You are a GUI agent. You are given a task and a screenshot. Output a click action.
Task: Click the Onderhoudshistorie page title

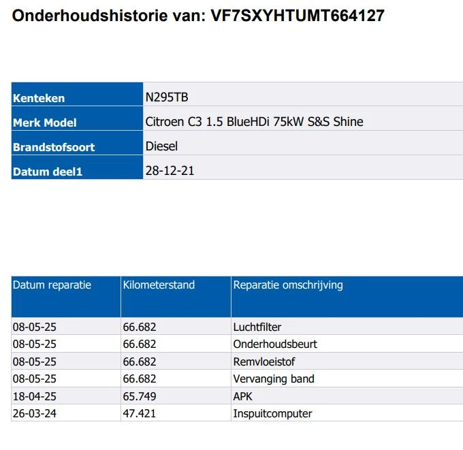[198, 16]
